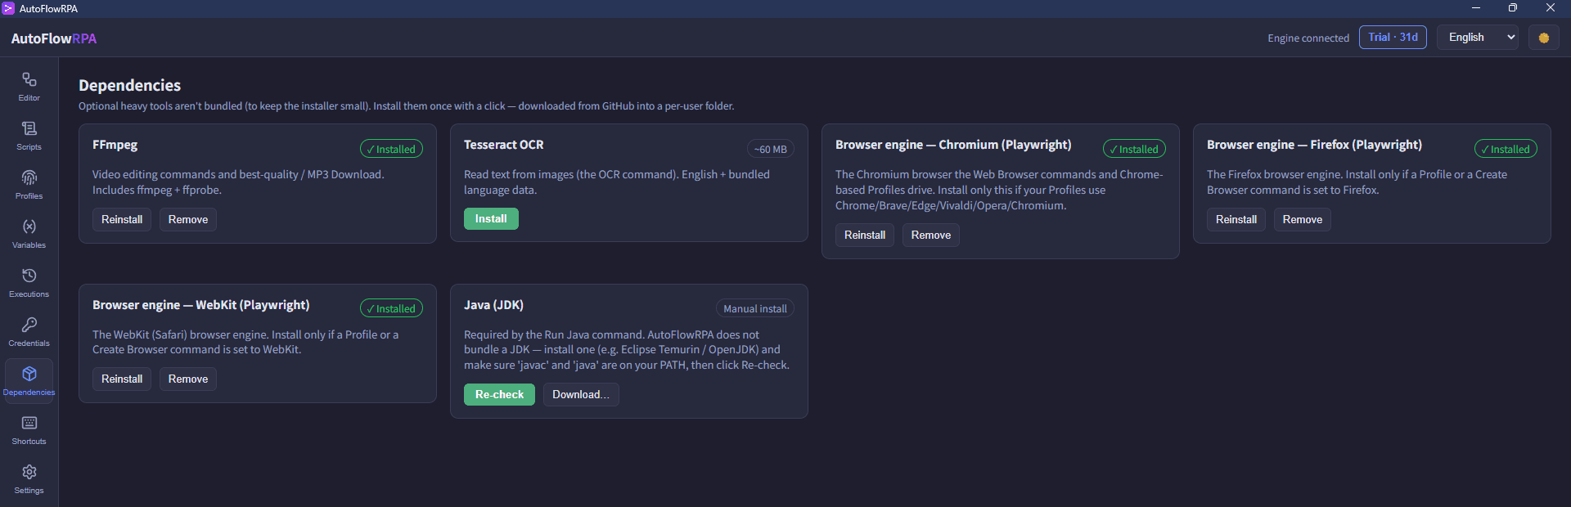
Task: Open the Editor sidebar icon
Action: tap(29, 79)
